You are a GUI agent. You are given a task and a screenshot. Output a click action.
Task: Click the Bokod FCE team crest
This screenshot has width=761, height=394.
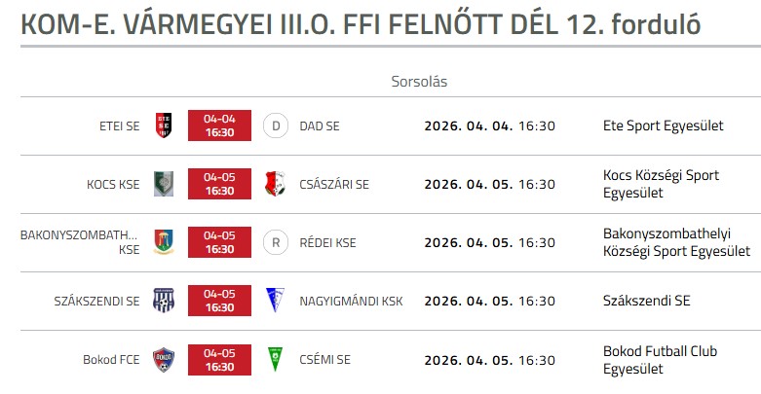coord(164,359)
